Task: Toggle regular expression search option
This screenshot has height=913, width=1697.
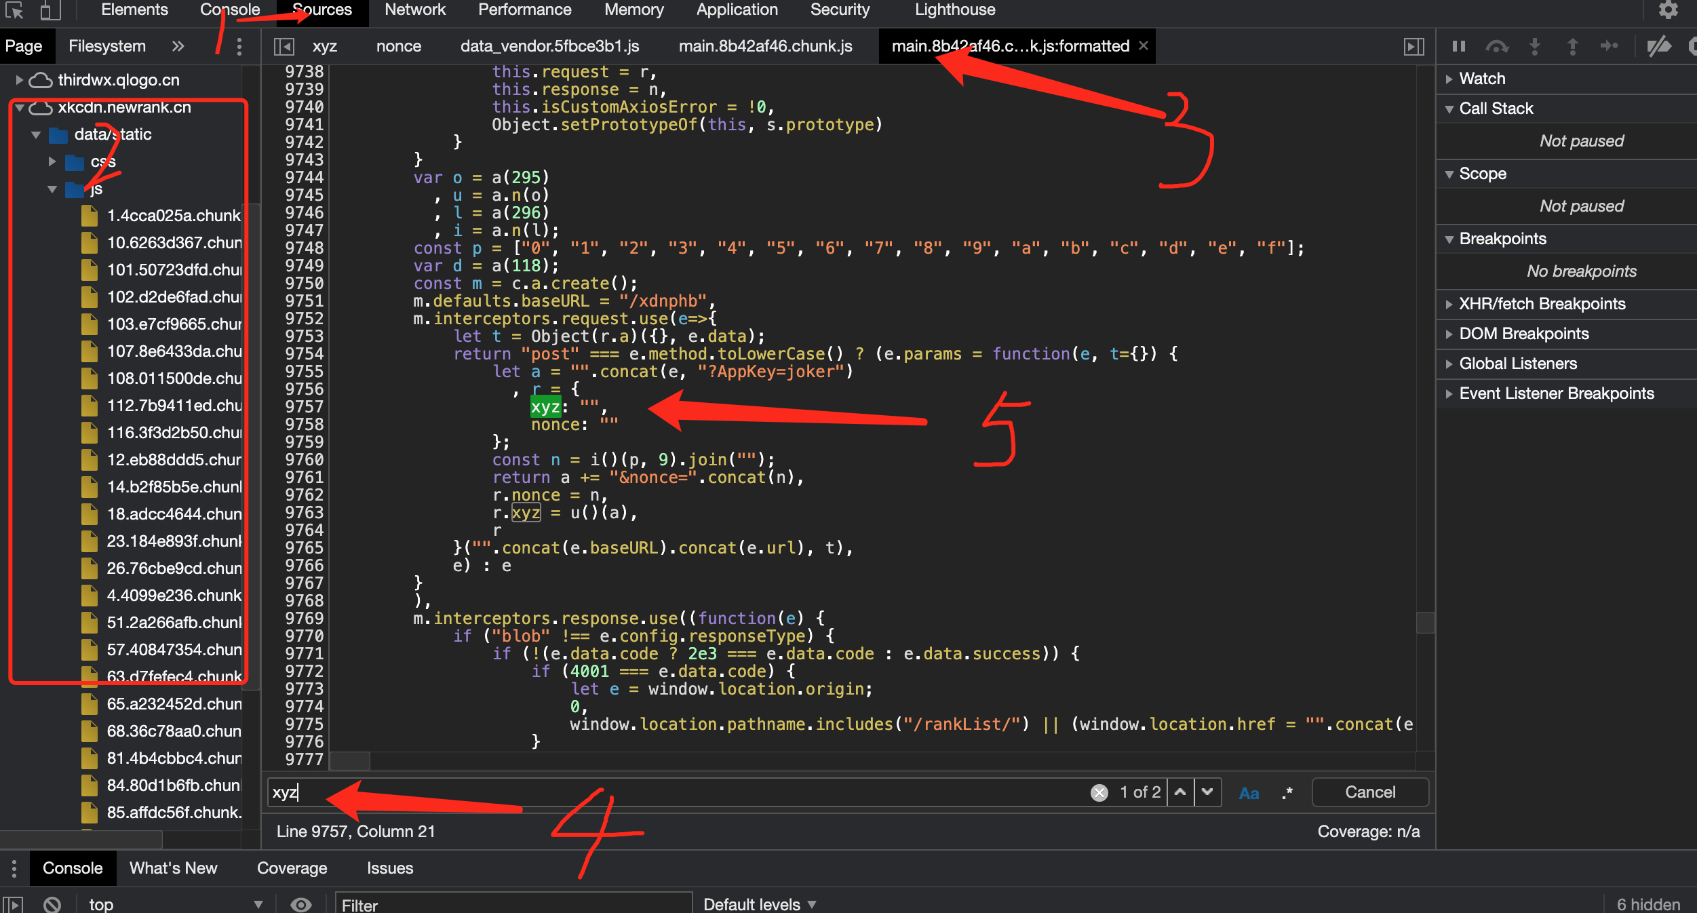Action: (x=1287, y=792)
